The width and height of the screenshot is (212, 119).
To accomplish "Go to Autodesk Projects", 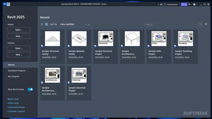I will pos(16,70).
